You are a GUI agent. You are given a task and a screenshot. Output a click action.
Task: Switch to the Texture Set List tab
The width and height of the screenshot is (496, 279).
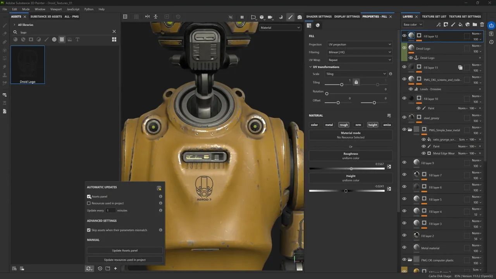434,17
